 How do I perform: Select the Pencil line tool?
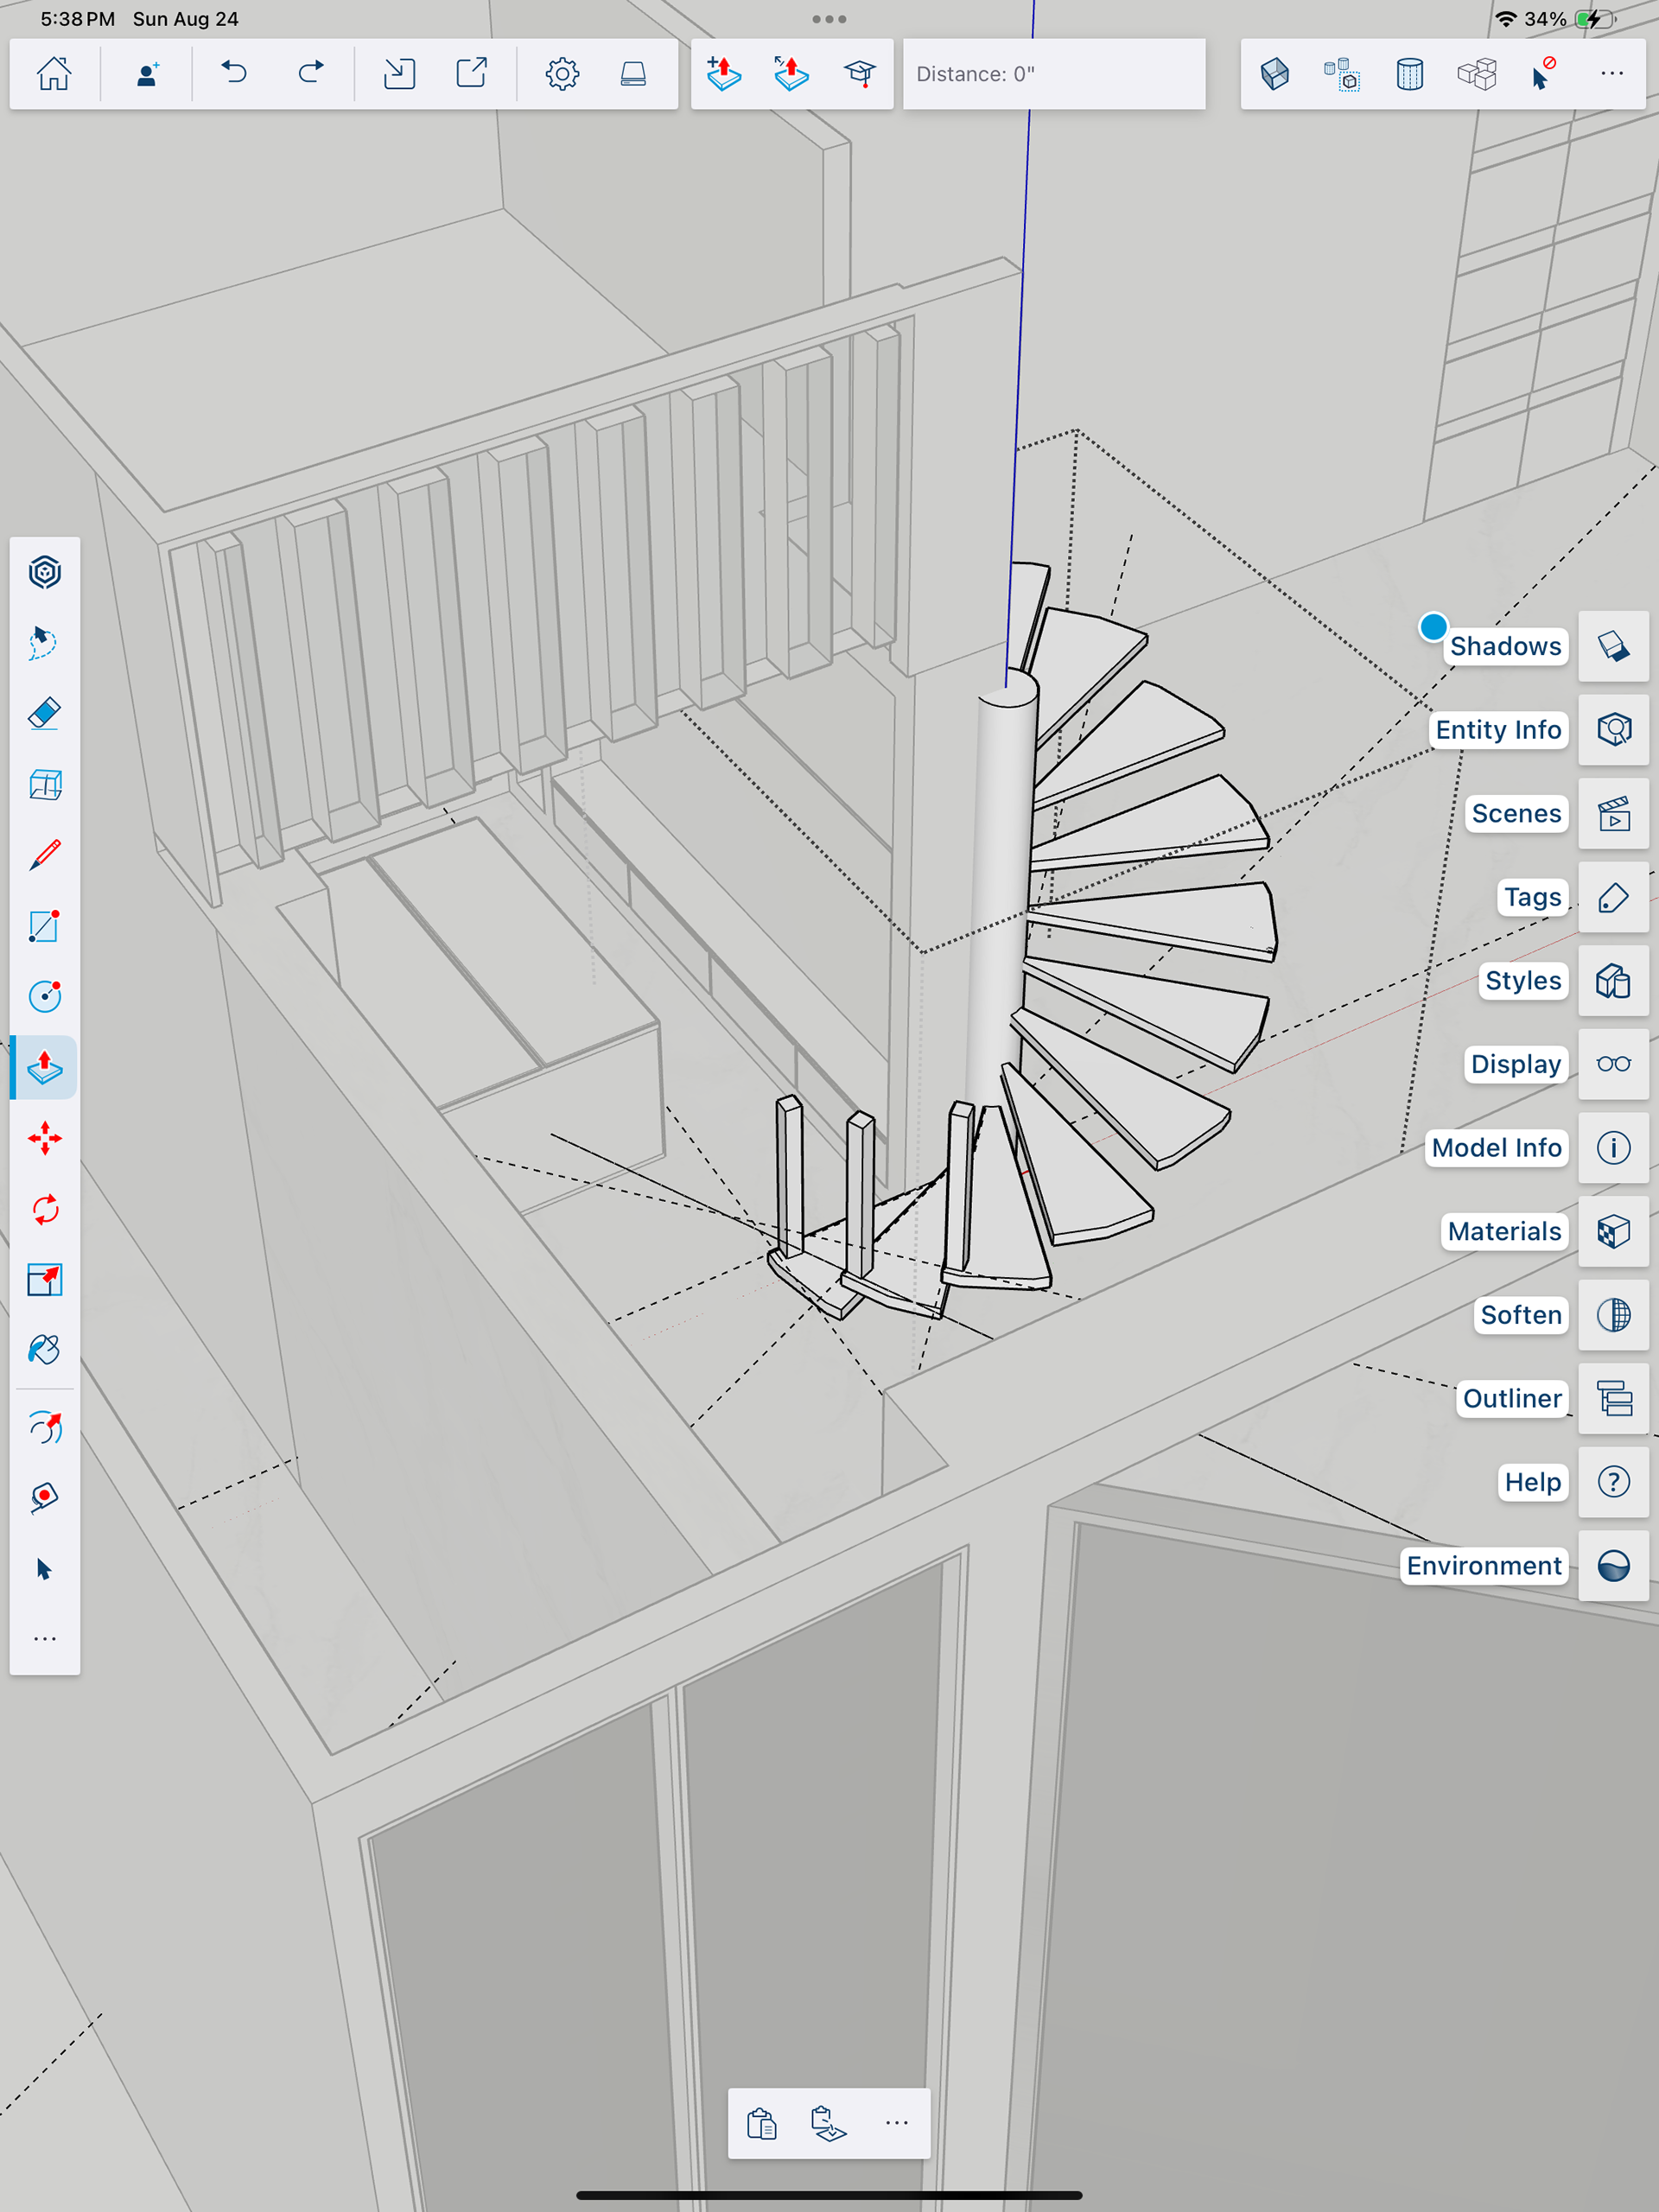click(44, 855)
